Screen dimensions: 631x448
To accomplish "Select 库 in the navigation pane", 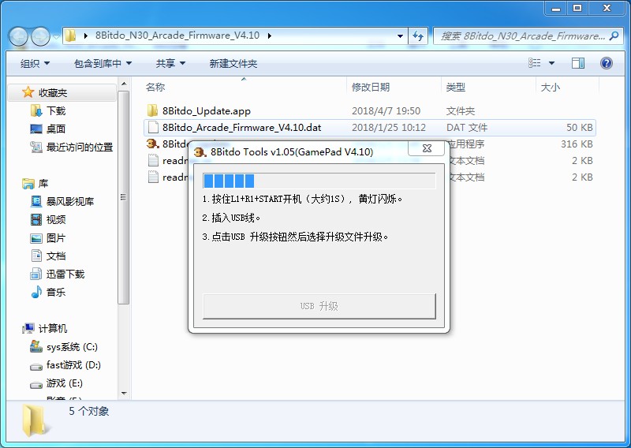I will click(43, 184).
